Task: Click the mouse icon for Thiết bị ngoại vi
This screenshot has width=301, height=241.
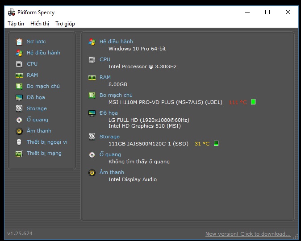Action: click(19, 142)
